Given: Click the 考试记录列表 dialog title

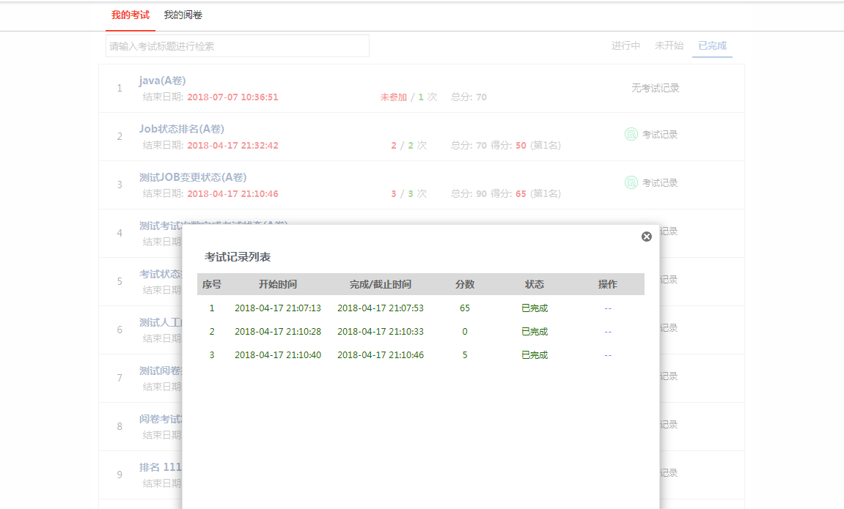Looking at the screenshot, I should click(238, 257).
